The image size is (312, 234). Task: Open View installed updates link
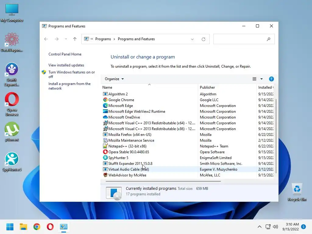coord(66,65)
